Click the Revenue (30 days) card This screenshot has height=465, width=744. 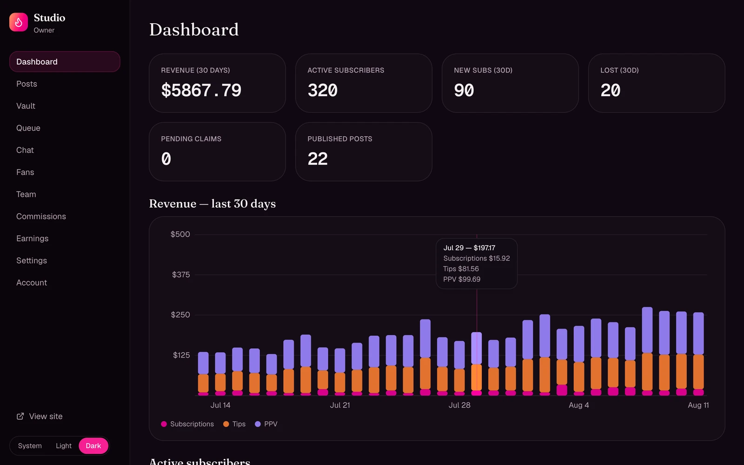[217, 83]
